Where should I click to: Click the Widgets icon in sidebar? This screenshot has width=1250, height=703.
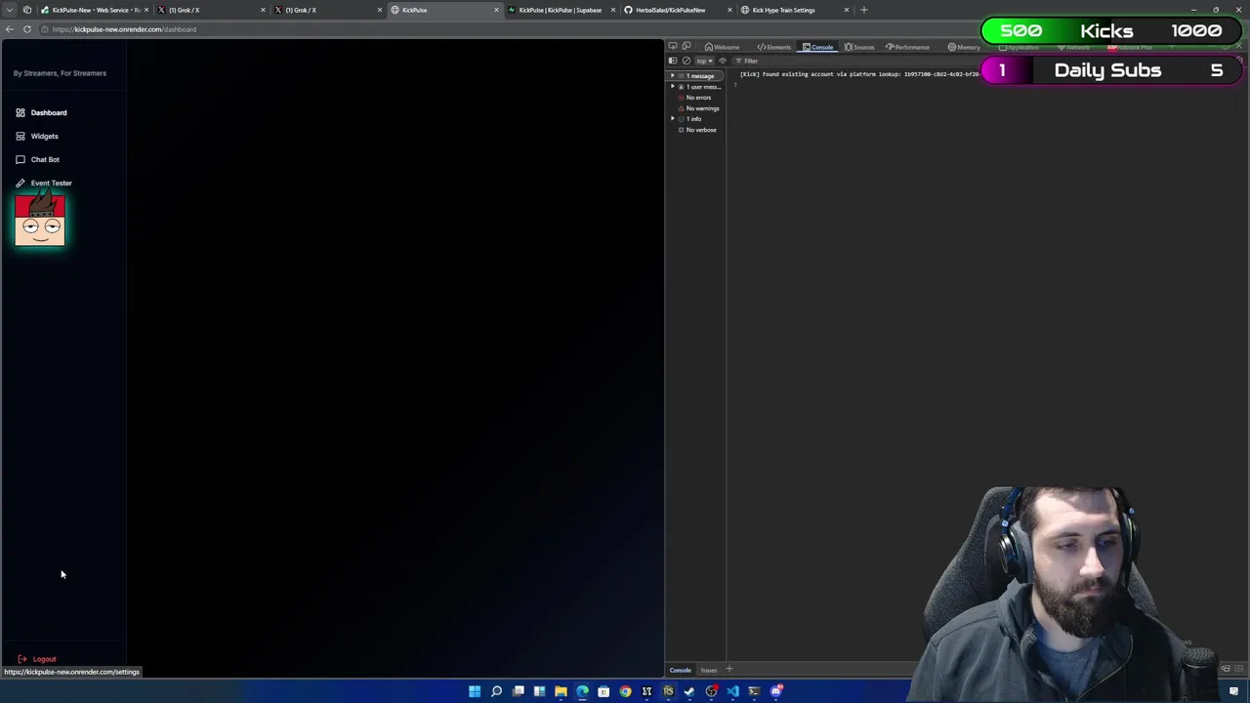click(x=20, y=136)
